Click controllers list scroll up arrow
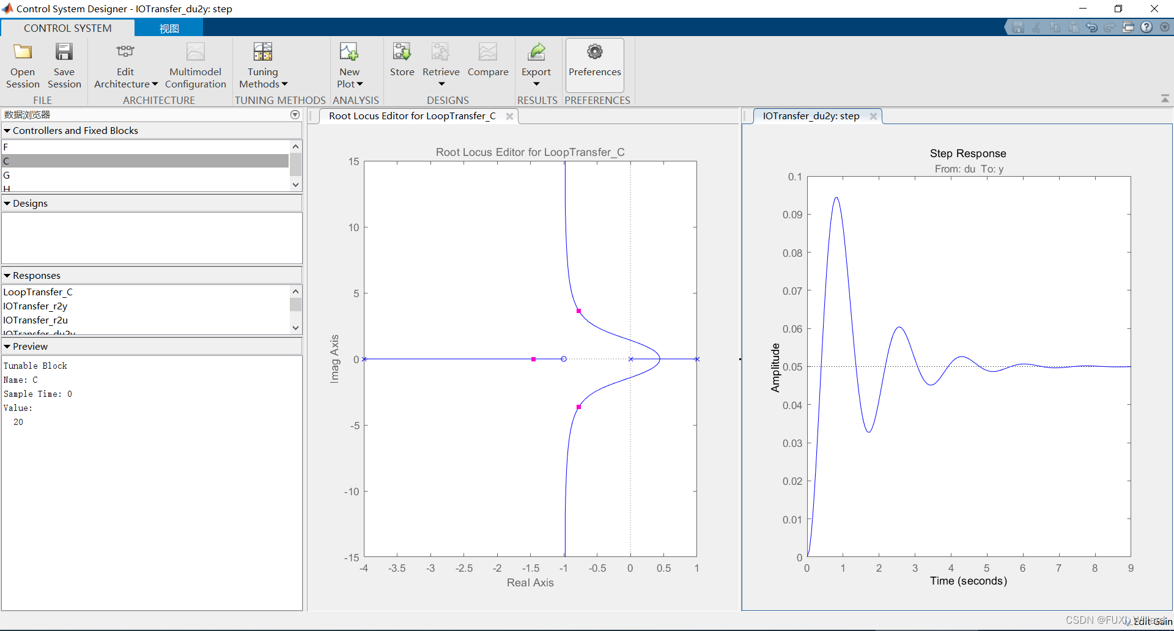This screenshot has height=631, width=1174. click(296, 146)
